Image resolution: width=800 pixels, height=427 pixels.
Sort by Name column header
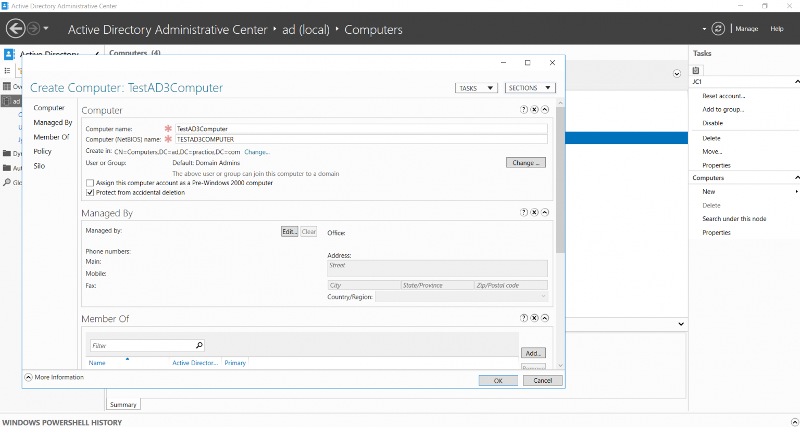click(97, 363)
